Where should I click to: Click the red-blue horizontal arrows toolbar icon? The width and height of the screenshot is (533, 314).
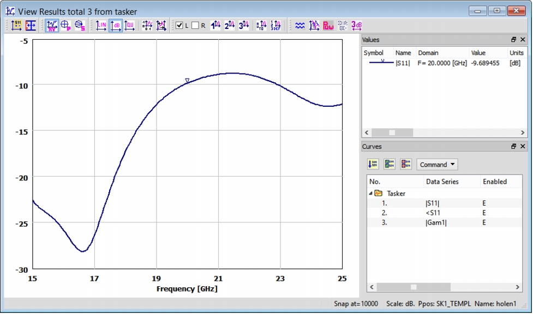click(31, 26)
